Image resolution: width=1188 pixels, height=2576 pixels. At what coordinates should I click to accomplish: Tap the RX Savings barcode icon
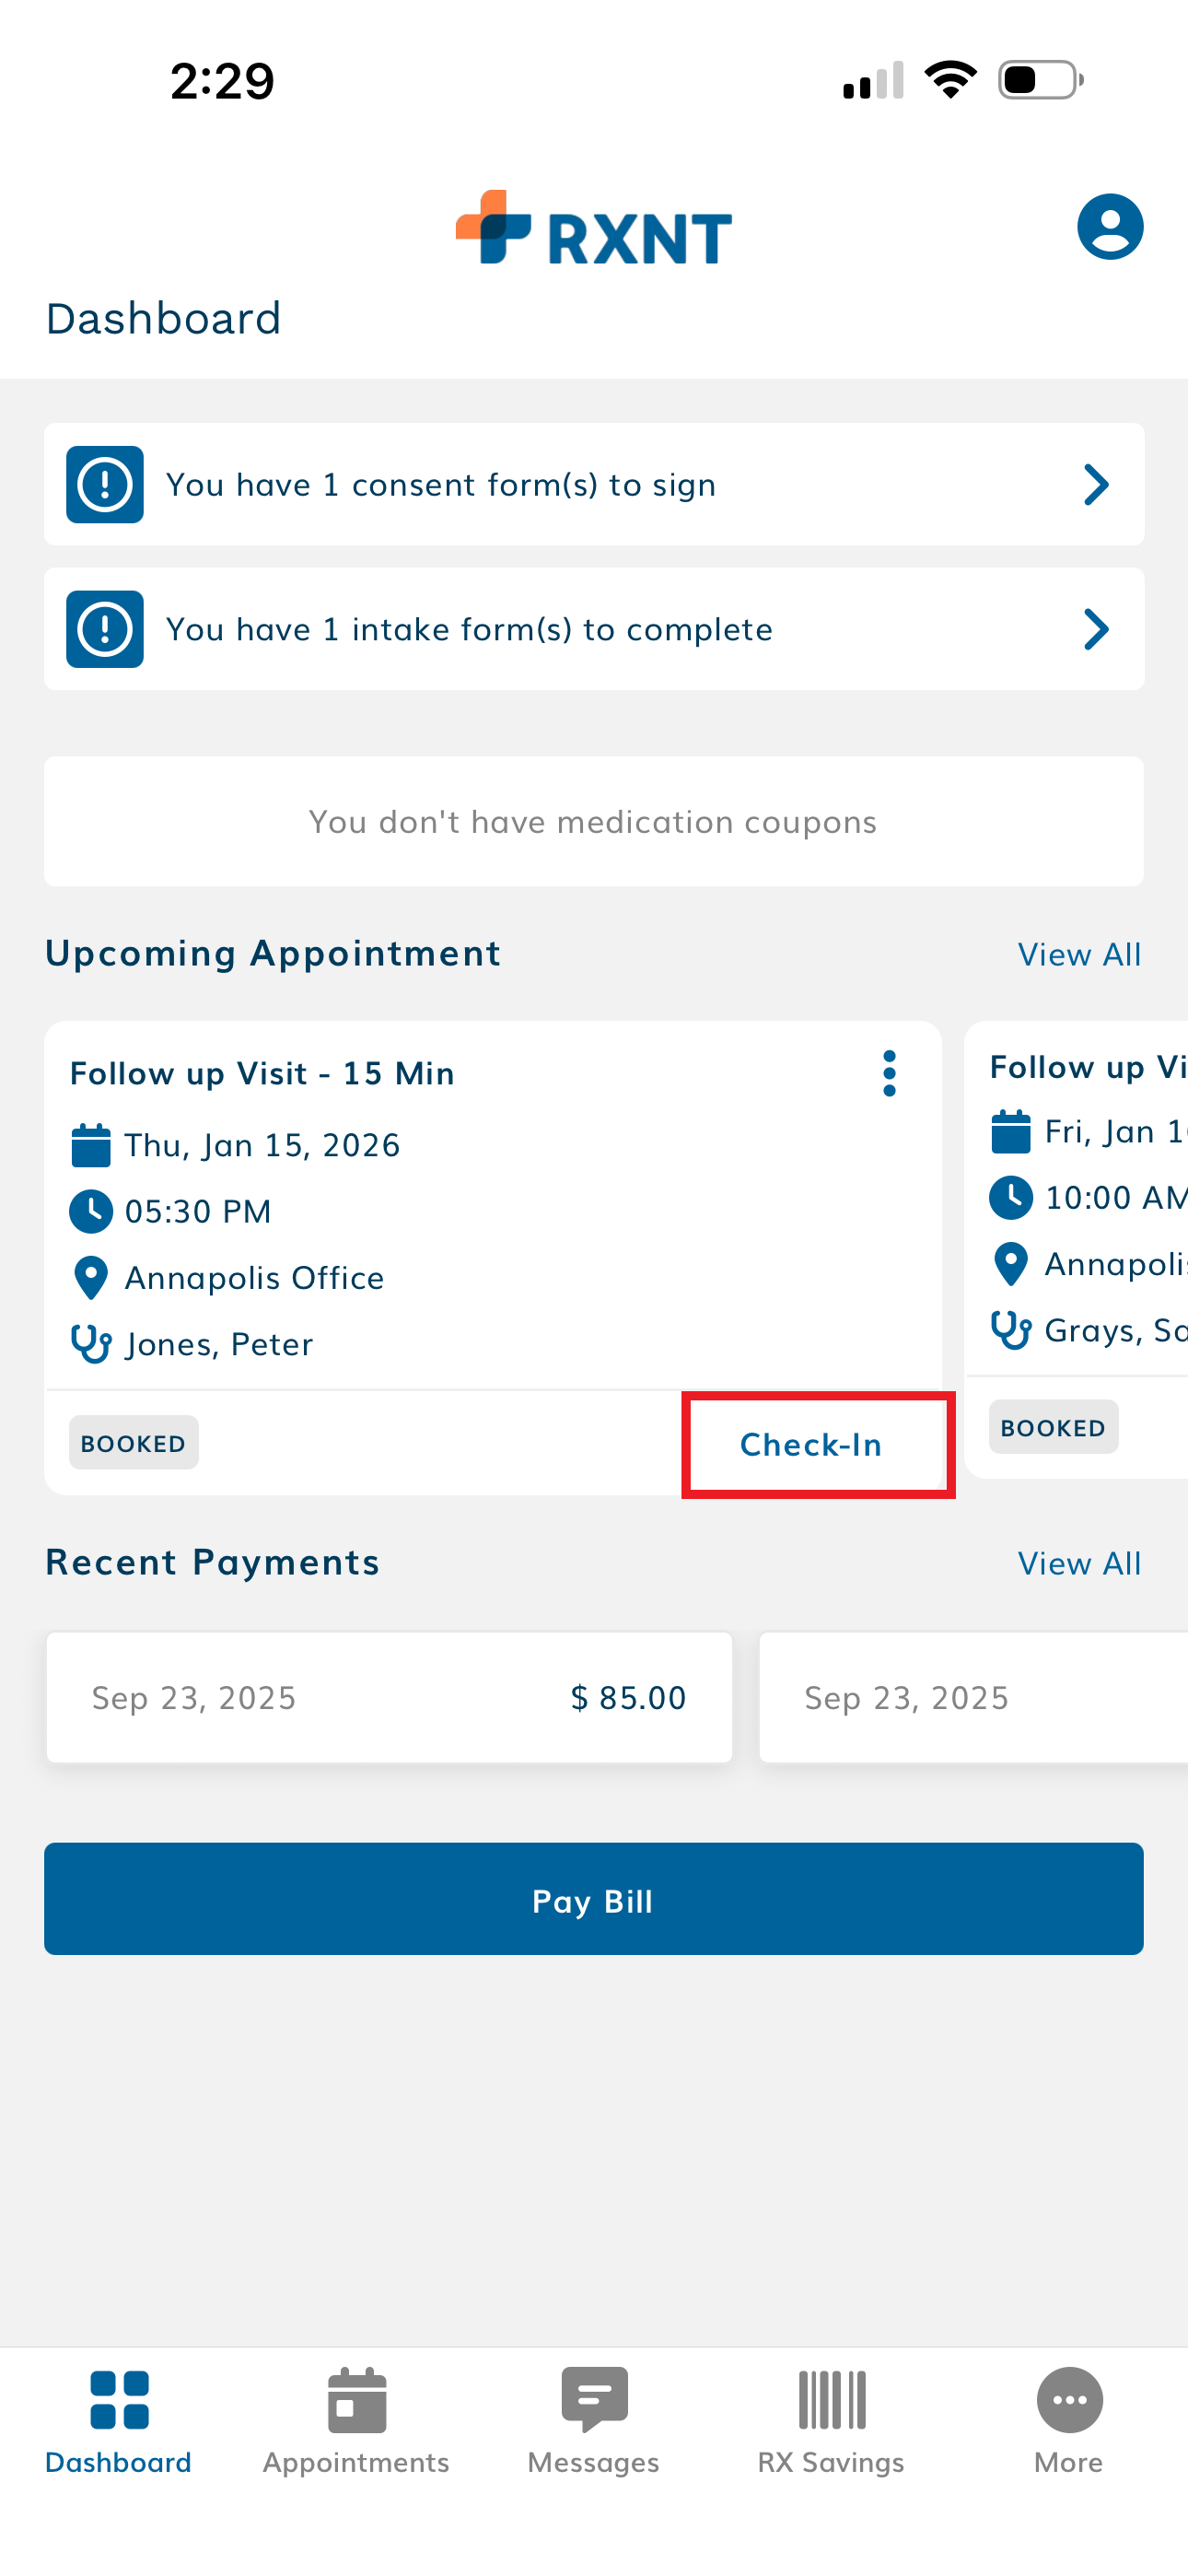[x=831, y=2400]
